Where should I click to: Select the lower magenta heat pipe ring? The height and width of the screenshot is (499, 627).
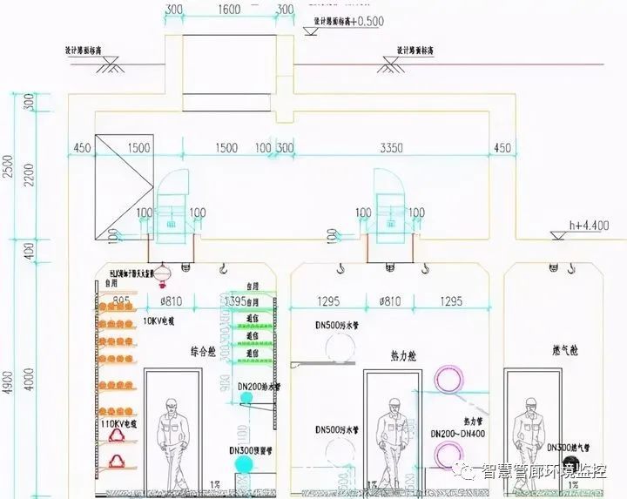tap(449, 452)
